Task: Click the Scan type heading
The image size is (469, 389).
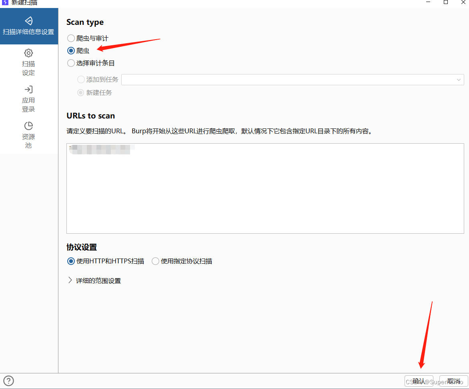Action: 85,22
